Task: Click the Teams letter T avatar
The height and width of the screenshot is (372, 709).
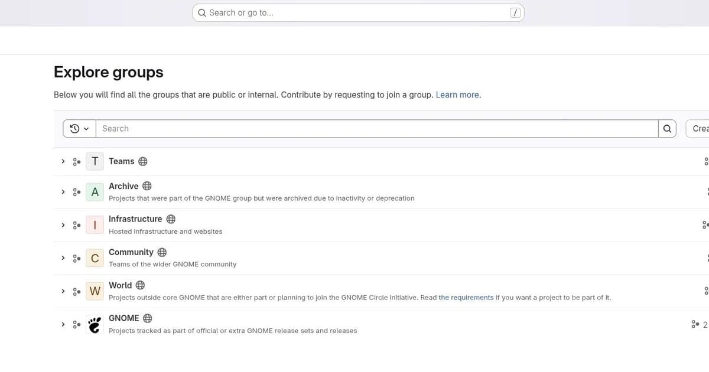Action: 95,161
